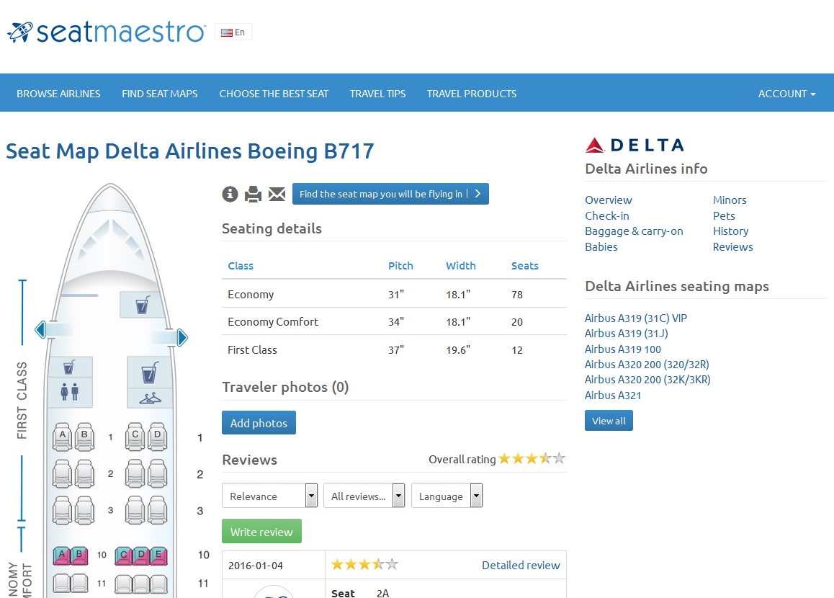Click the printer icon
The height and width of the screenshot is (598, 834).
click(253, 194)
